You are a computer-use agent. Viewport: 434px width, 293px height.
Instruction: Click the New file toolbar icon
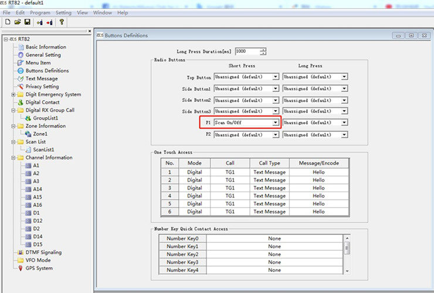coord(8,22)
